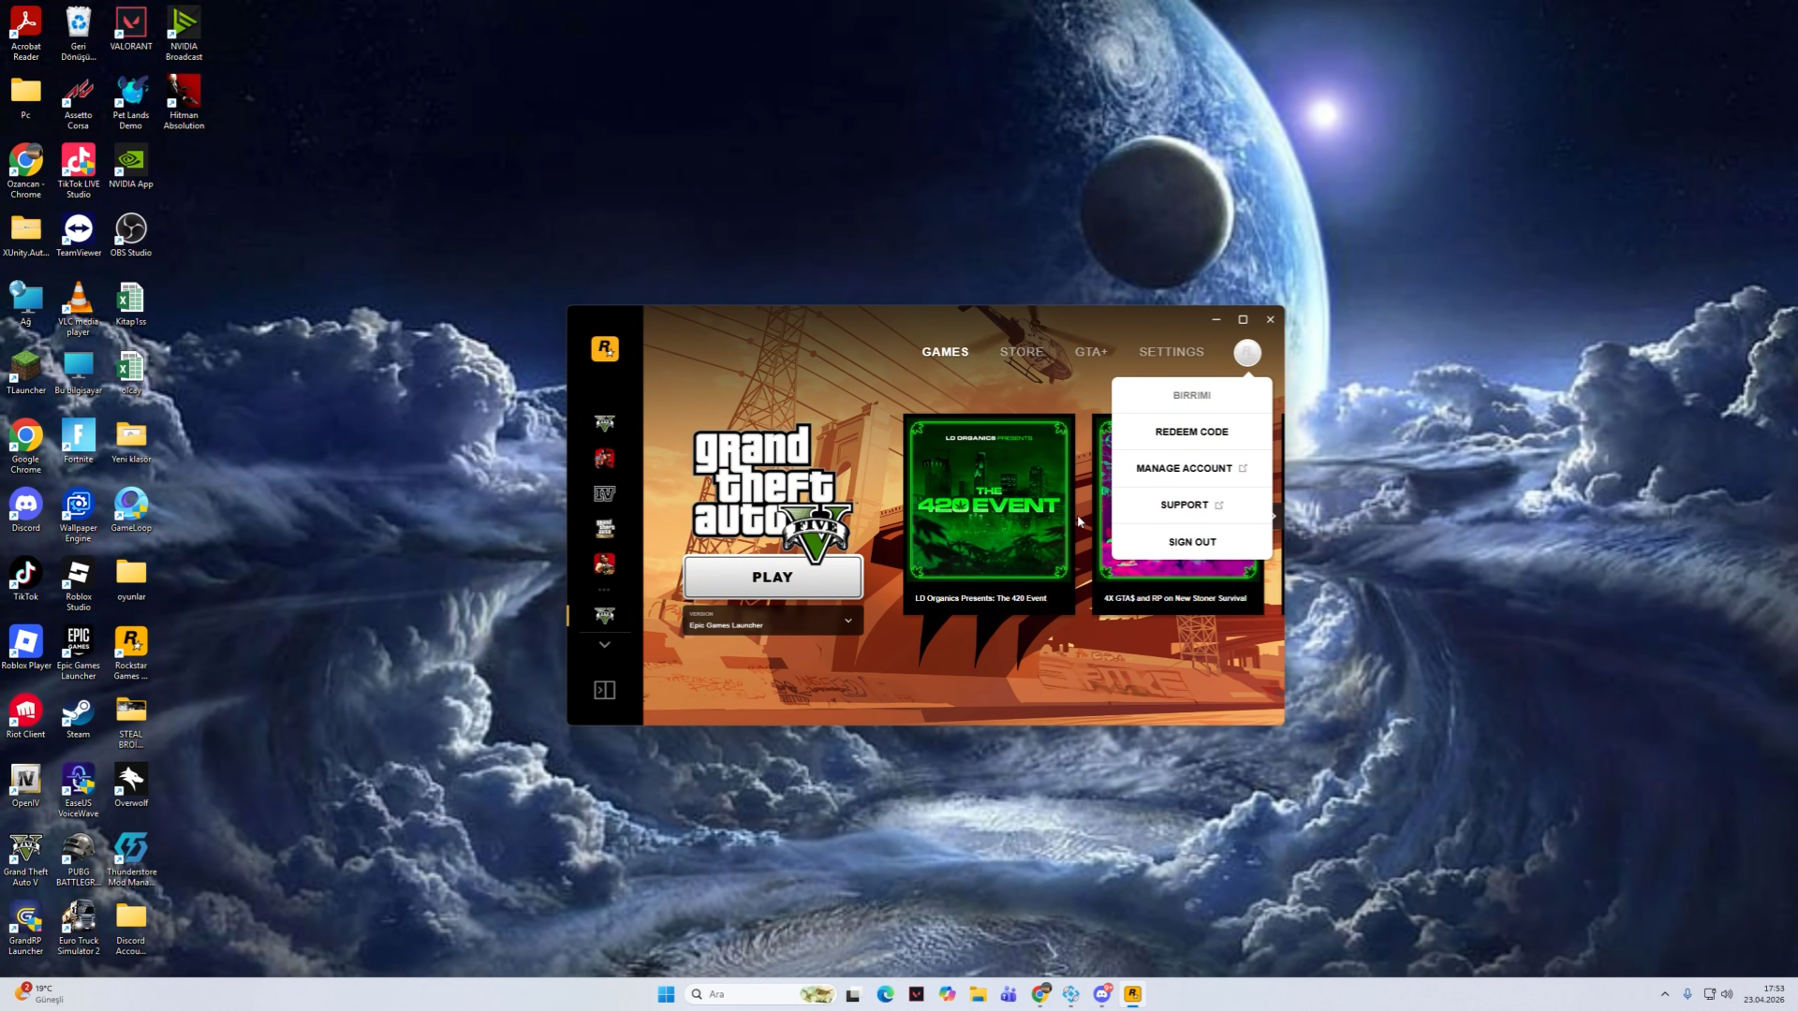
Task: Open Task View from the taskbar
Action: click(x=853, y=994)
